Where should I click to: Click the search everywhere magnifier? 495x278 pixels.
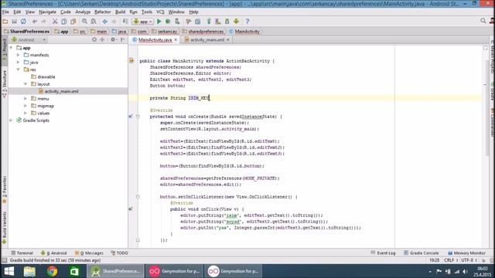[483, 21]
